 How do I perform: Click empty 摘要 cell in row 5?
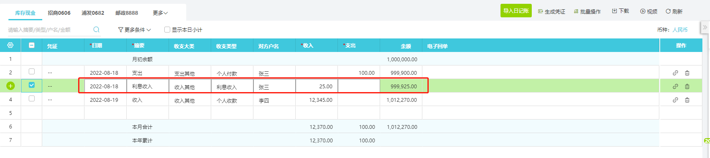pyautogui.click(x=148, y=113)
